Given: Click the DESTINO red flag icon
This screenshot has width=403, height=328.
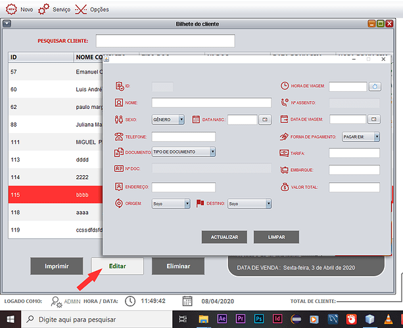Looking at the screenshot, I should point(201,203).
